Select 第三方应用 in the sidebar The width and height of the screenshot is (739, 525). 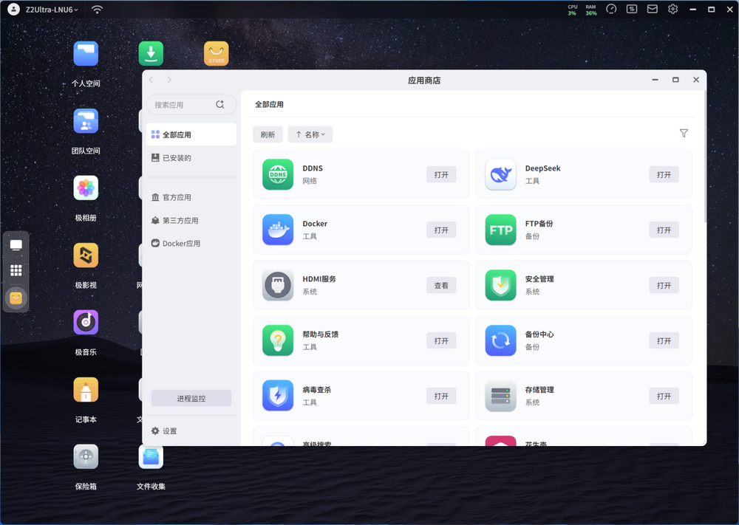[x=180, y=221]
